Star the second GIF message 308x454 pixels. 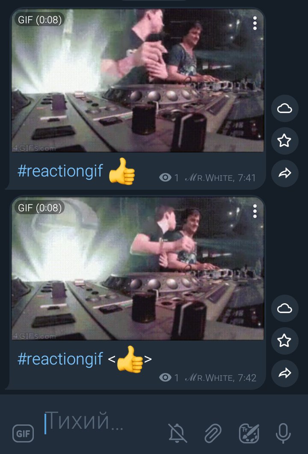284,341
